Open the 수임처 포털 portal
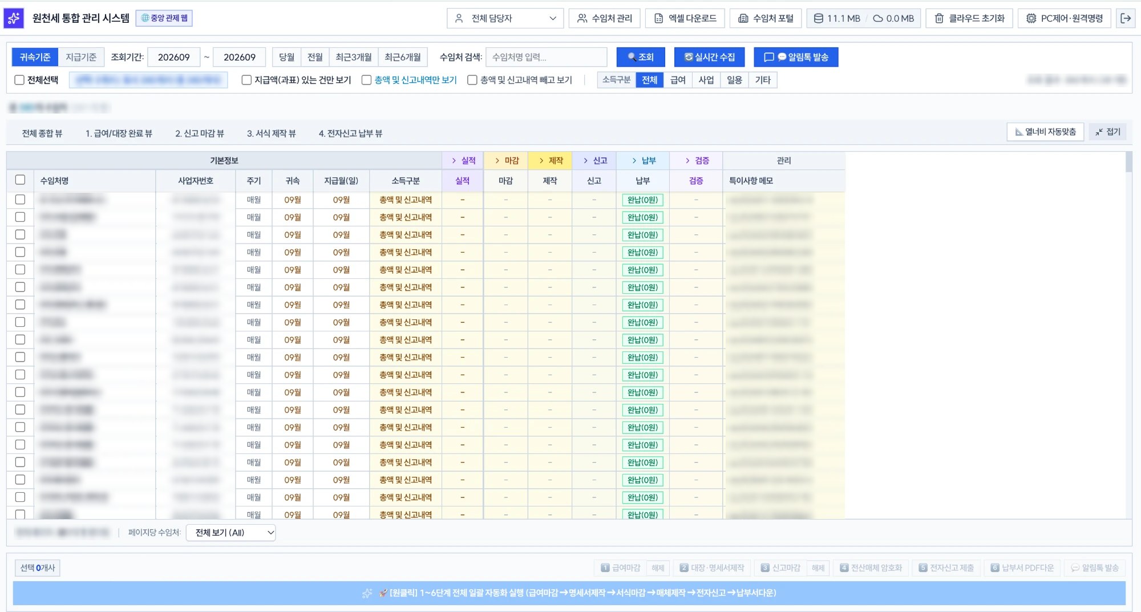This screenshot has width=1141, height=612. click(x=766, y=18)
